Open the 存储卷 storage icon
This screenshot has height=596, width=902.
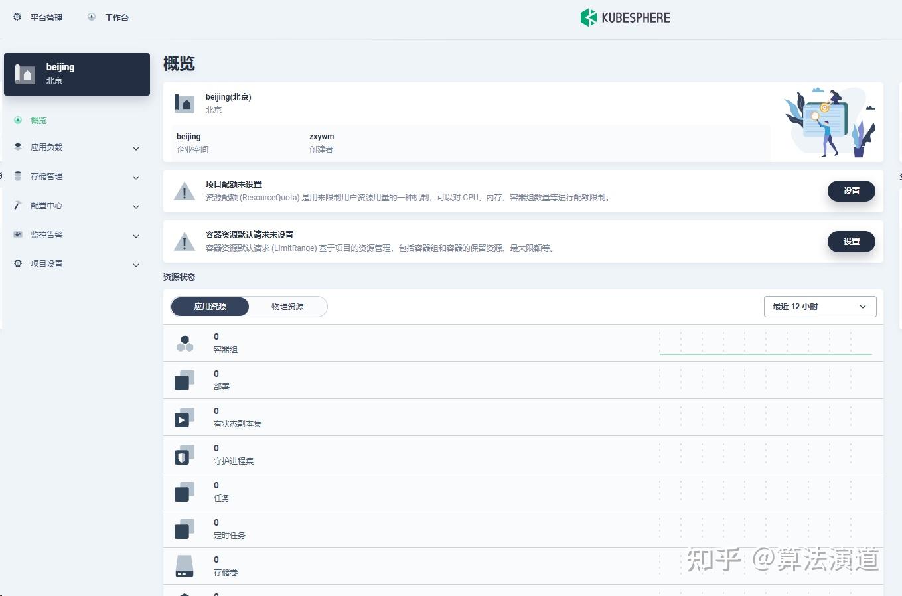tap(184, 565)
